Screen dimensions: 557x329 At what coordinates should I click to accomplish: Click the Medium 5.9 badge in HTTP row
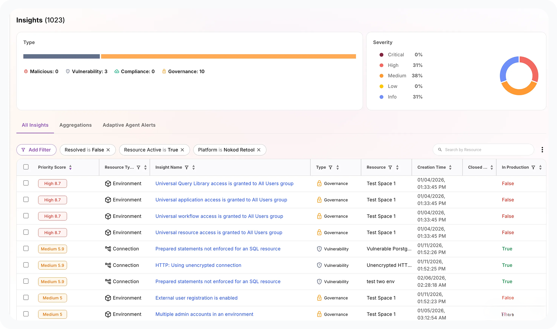point(52,265)
